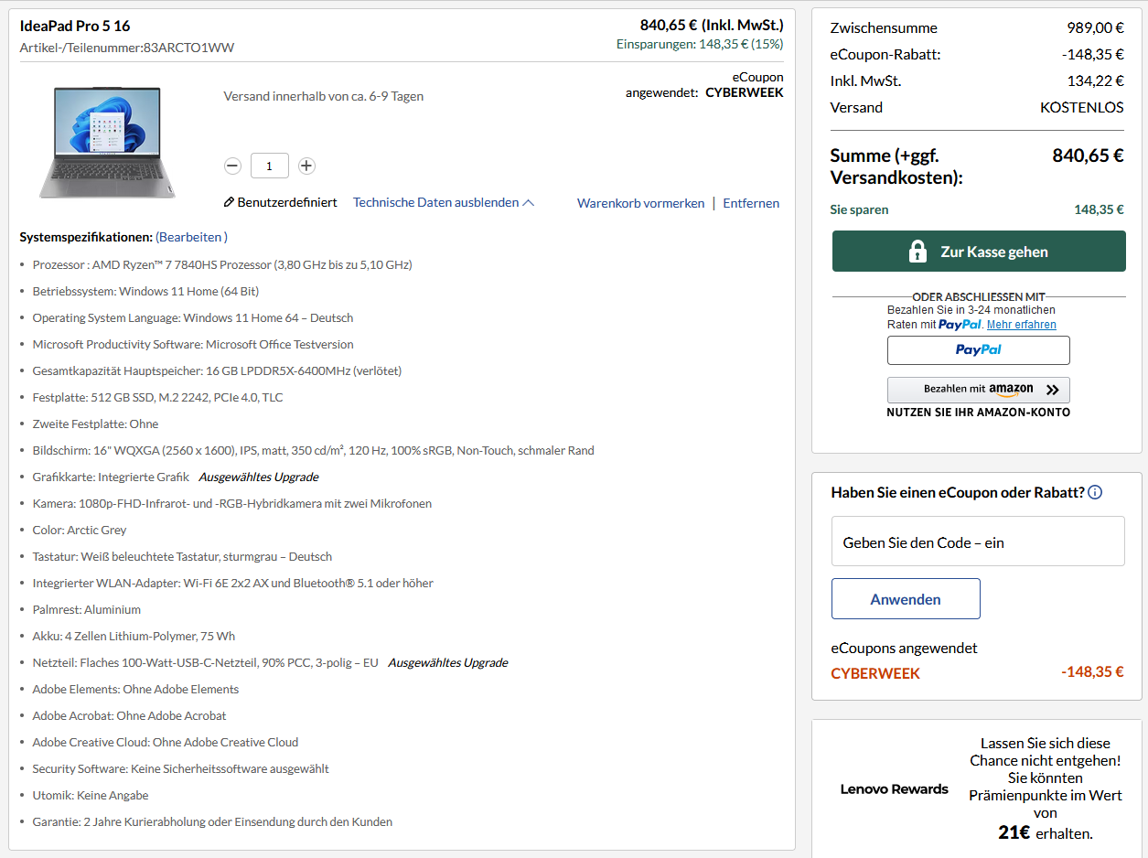The image size is (1148, 858).
Task: Click the Lenovo Rewards logo
Action: [x=895, y=789]
